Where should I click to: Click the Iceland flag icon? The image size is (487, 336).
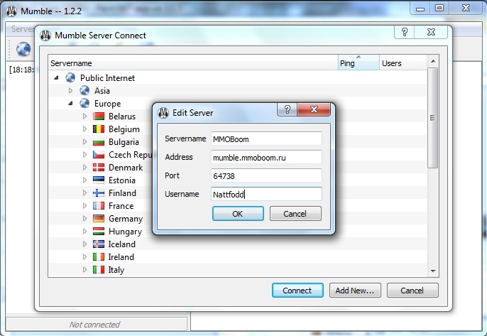click(x=99, y=244)
